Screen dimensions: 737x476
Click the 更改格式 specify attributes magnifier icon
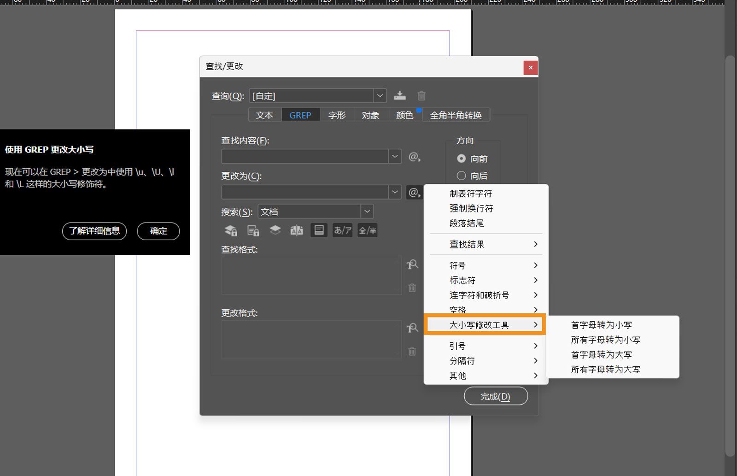click(x=412, y=328)
